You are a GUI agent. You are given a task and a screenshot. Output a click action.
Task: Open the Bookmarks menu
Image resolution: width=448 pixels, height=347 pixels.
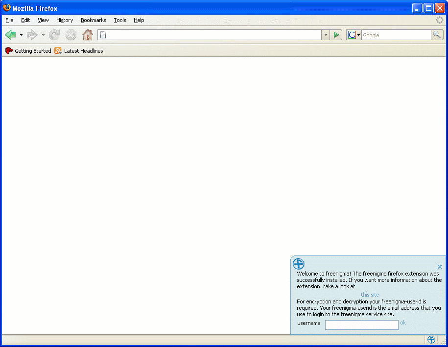tap(94, 20)
